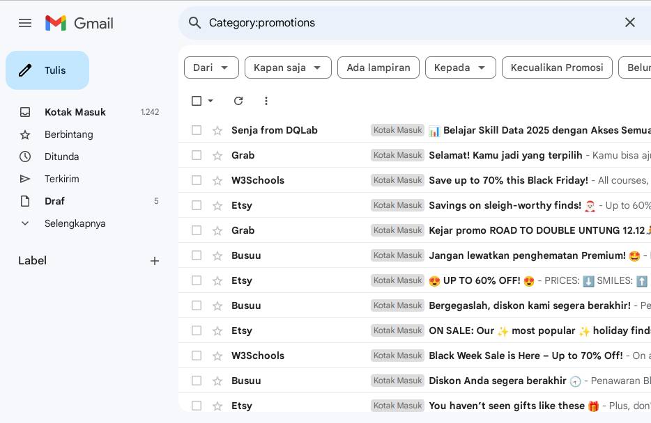
Task: Check the Busuu 'Diskon Anda segera' email
Action: pos(197,381)
